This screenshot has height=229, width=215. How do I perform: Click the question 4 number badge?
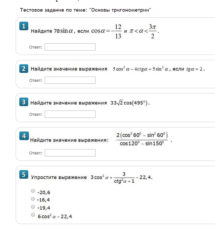tap(24, 136)
